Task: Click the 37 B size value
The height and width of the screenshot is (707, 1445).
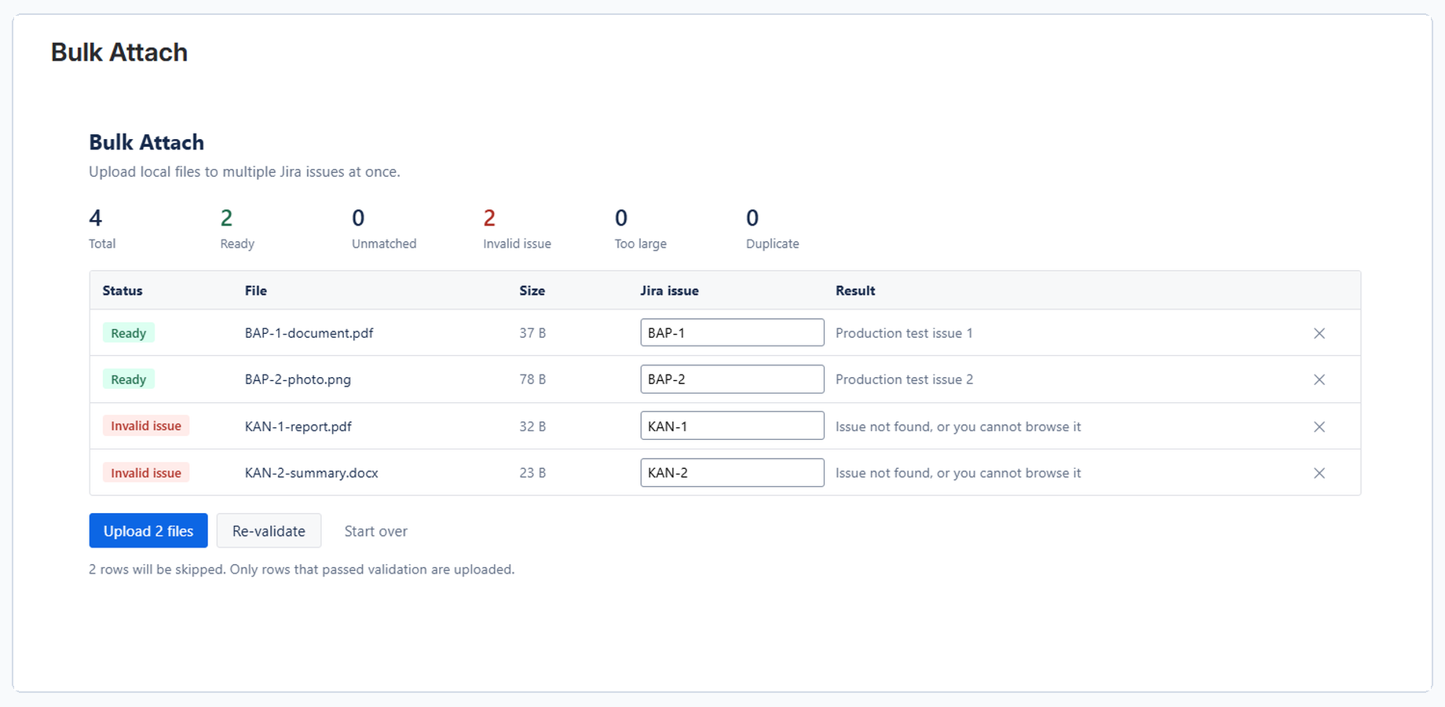Action: [x=532, y=333]
